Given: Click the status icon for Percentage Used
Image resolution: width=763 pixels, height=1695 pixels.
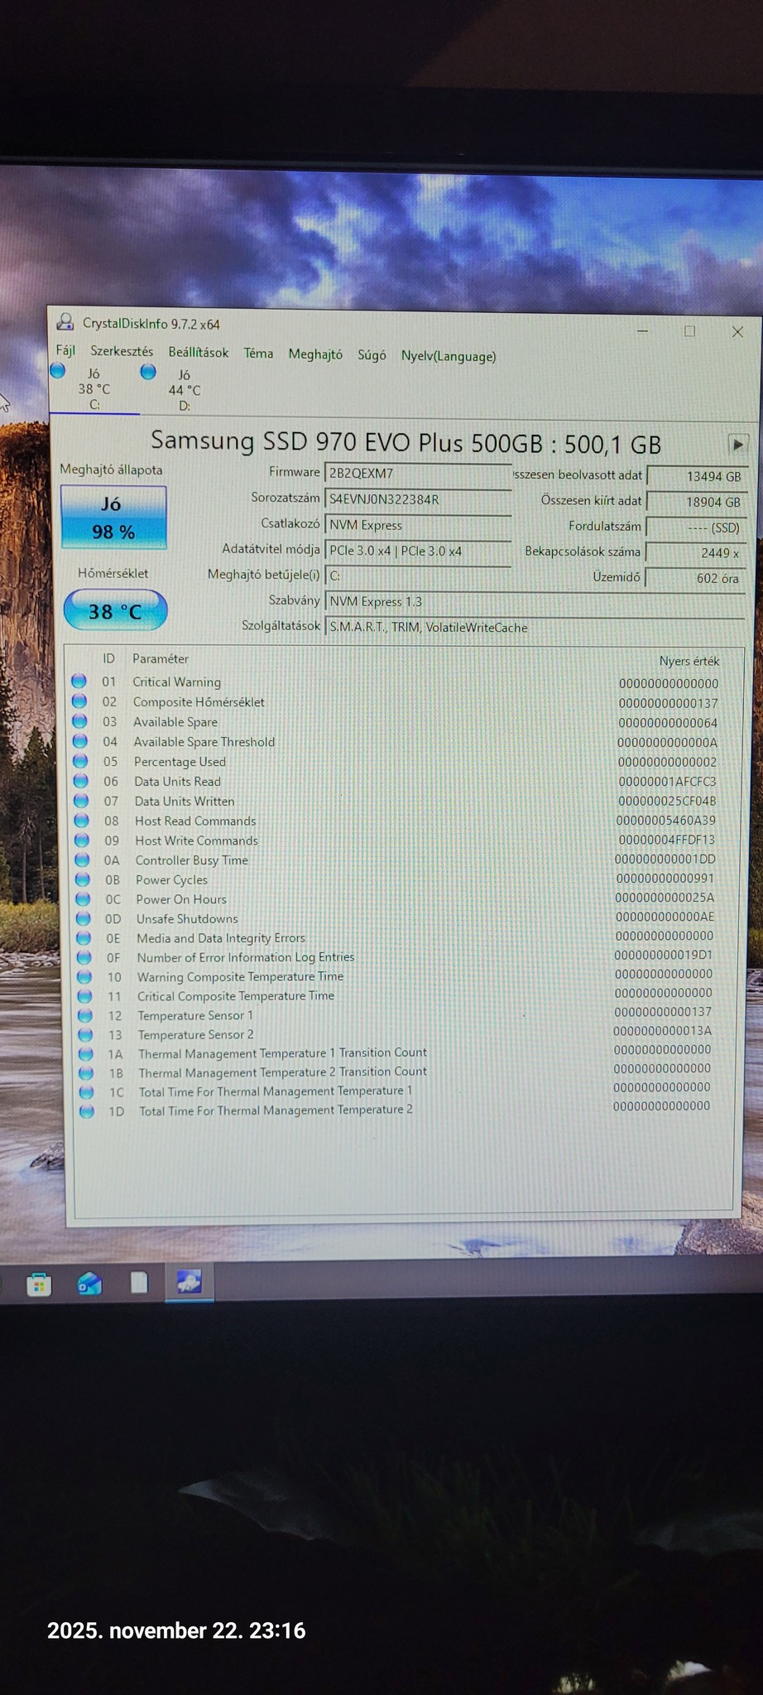Looking at the screenshot, I should pyautogui.click(x=80, y=760).
